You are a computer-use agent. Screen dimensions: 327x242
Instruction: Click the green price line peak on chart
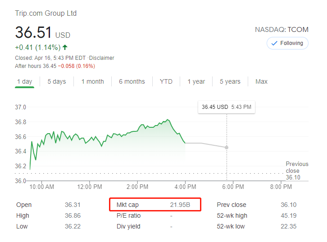(168, 120)
